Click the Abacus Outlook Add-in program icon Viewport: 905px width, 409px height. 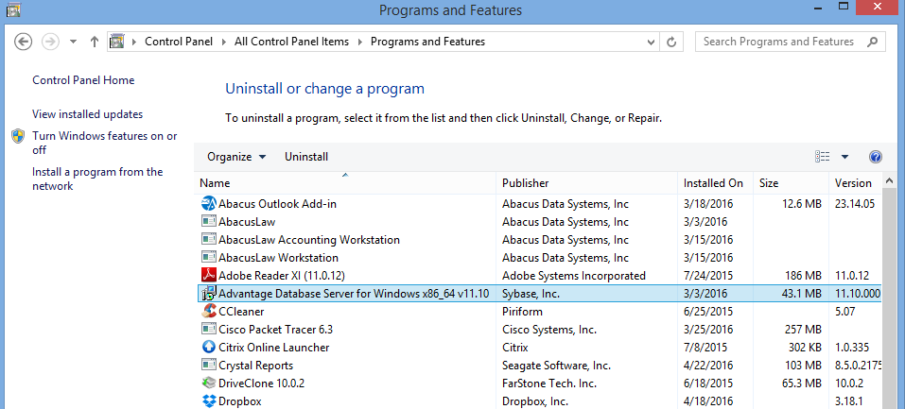208,204
